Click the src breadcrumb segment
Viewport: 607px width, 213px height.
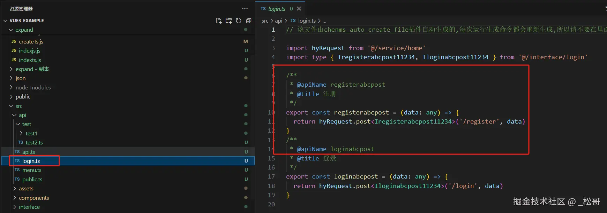(265, 21)
